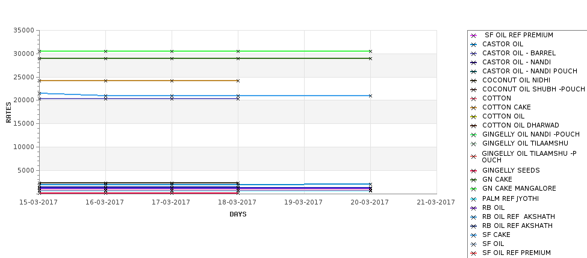Image resolution: width=587 pixels, height=258 pixels.
Task: Click the RATES y-axis title
Action: [x=8, y=112]
